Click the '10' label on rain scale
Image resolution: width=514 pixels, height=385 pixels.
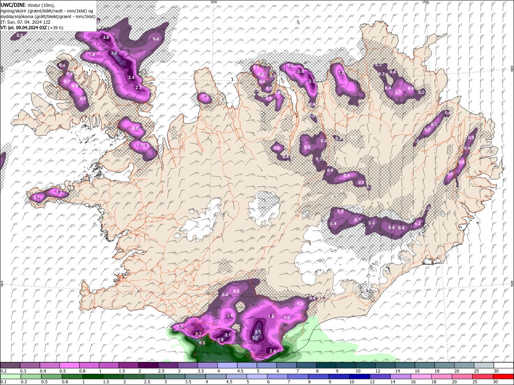coord(351,382)
